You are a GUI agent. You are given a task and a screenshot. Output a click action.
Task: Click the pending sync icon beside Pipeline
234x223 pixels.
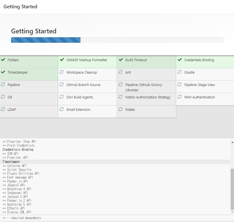(3, 84)
